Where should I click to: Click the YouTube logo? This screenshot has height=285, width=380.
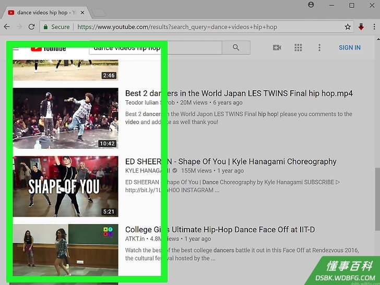48,49
